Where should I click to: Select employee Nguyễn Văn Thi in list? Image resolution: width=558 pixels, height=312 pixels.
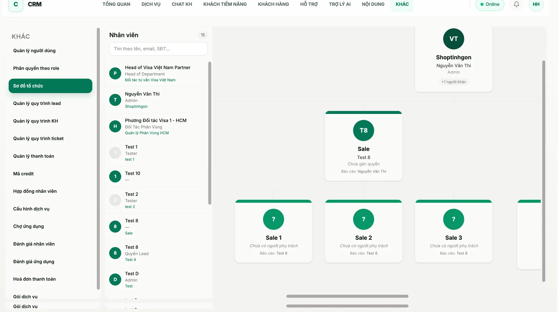tap(156, 100)
